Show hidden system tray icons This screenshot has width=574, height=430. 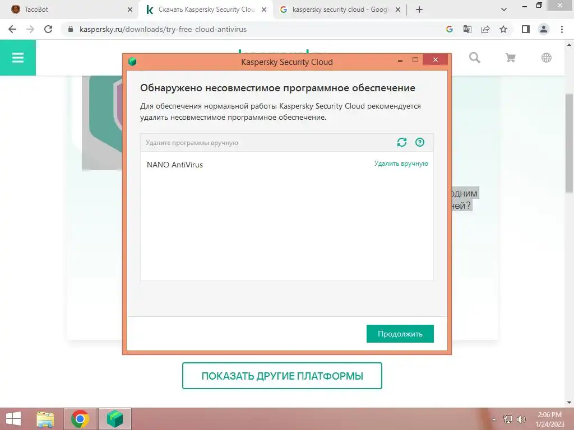494,419
